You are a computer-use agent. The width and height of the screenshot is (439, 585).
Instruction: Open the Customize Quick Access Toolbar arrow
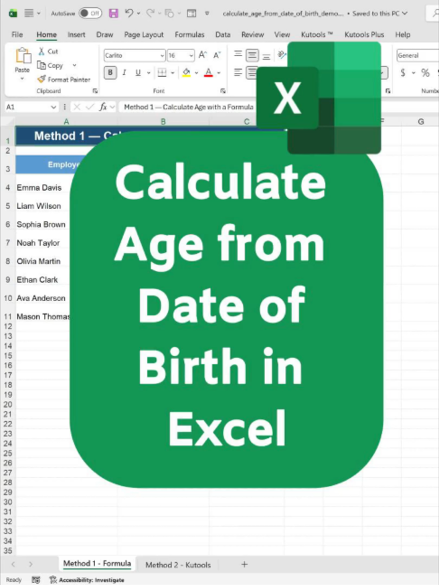pyautogui.click(x=207, y=13)
